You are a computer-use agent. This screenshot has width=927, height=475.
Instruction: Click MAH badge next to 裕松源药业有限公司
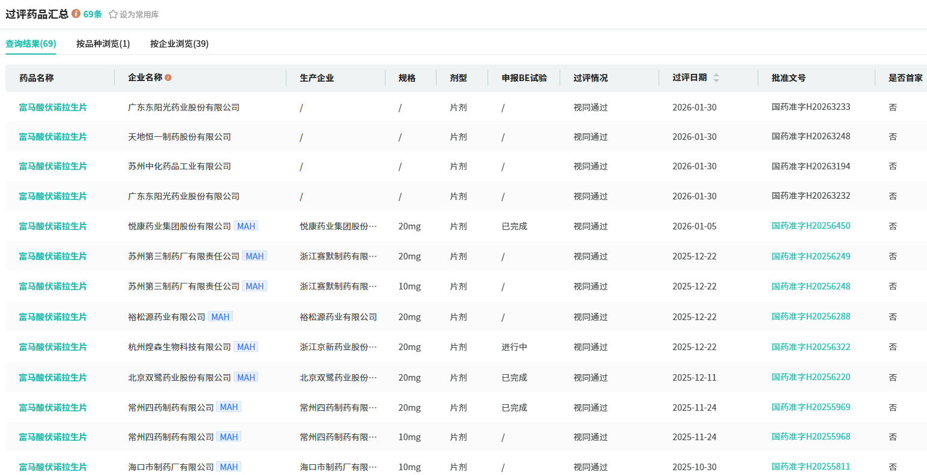tap(220, 317)
